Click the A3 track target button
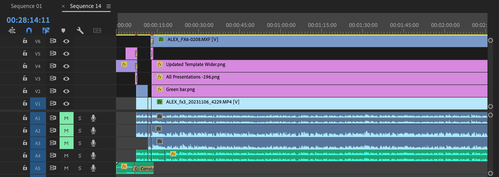The width and height of the screenshot is (499, 177). [38, 143]
